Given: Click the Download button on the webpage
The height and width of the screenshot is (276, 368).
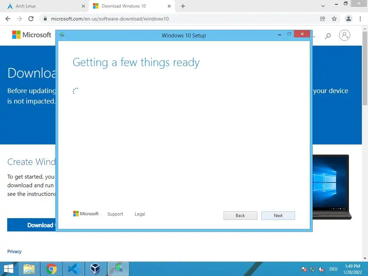Looking at the screenshot, I should 32,225.
